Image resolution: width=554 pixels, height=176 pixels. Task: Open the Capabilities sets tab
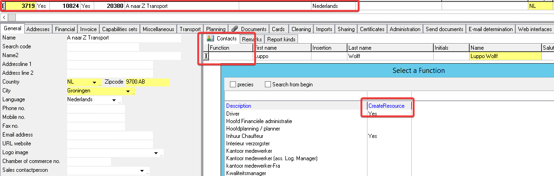(119, 29)
